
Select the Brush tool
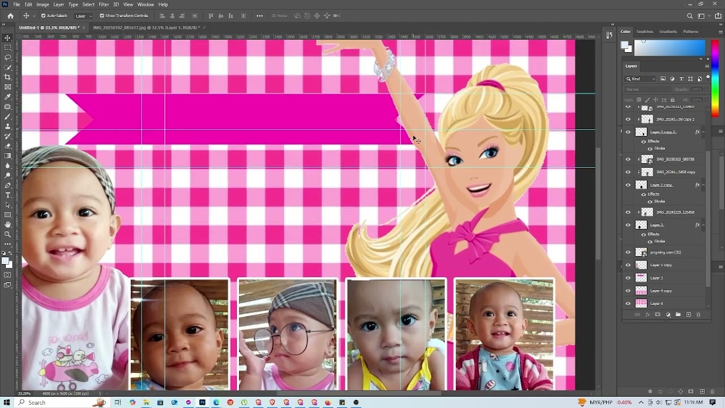pyautogui.click(x=7, y=117)
